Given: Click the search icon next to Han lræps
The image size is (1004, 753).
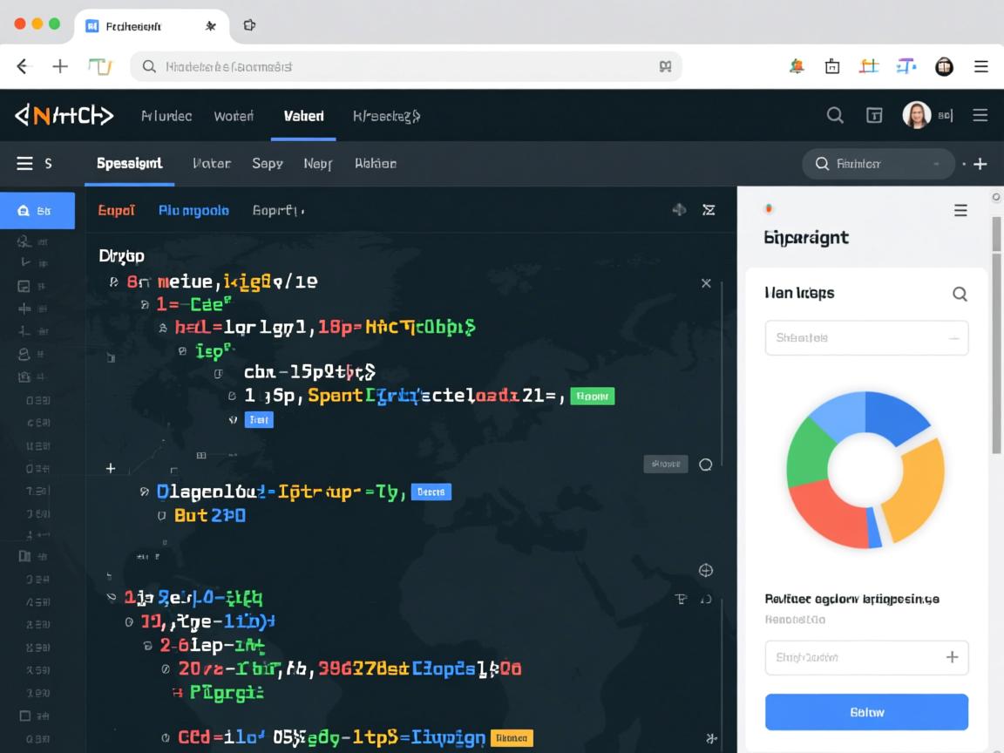Looking at the screenshot, I should click(960, 294).
